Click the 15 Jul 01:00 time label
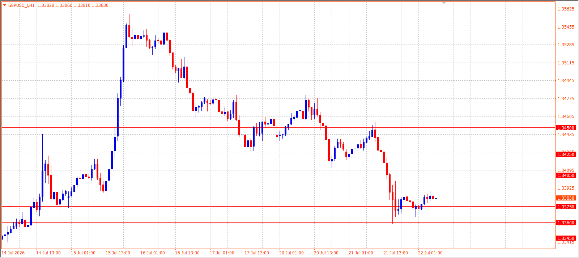Screen dimensions: 579x258 click(83, 253)
